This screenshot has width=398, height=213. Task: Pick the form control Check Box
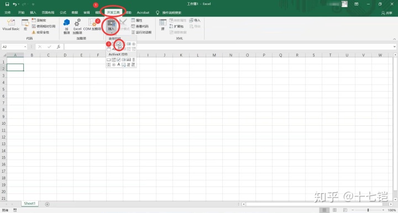click(118, 44)
